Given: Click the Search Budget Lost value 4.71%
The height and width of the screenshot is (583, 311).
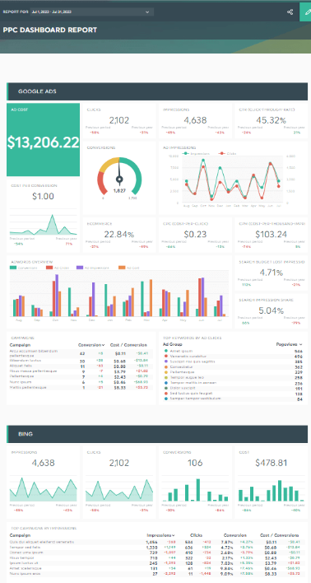Looking at the screenshot, I should [271, 273].
